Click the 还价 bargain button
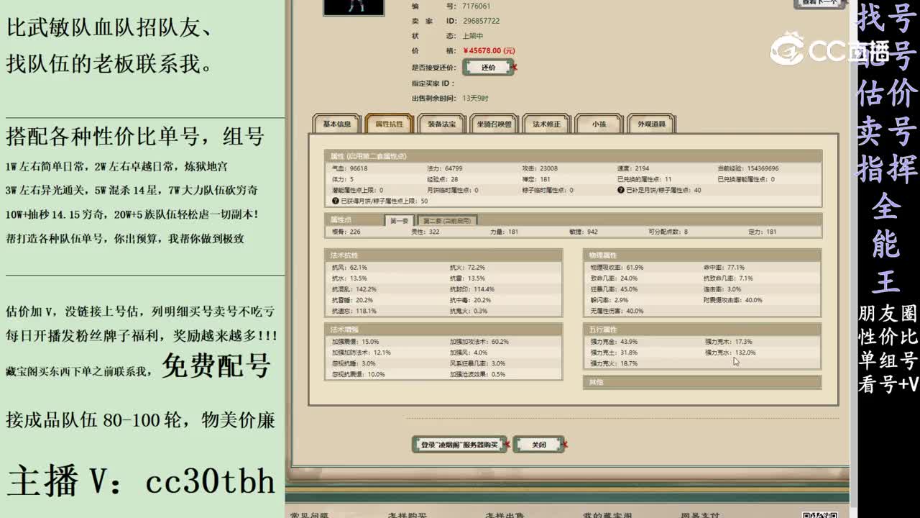This screenshot has width=920, height=518. pos(488,68)
